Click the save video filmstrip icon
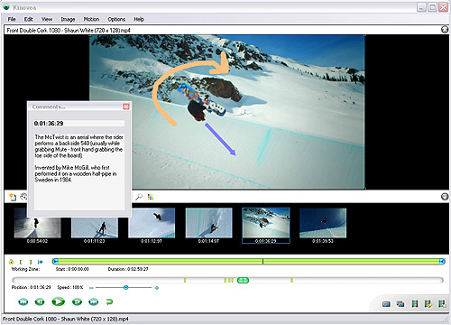This screenshot has height=325, width=451. click(415, 304)
